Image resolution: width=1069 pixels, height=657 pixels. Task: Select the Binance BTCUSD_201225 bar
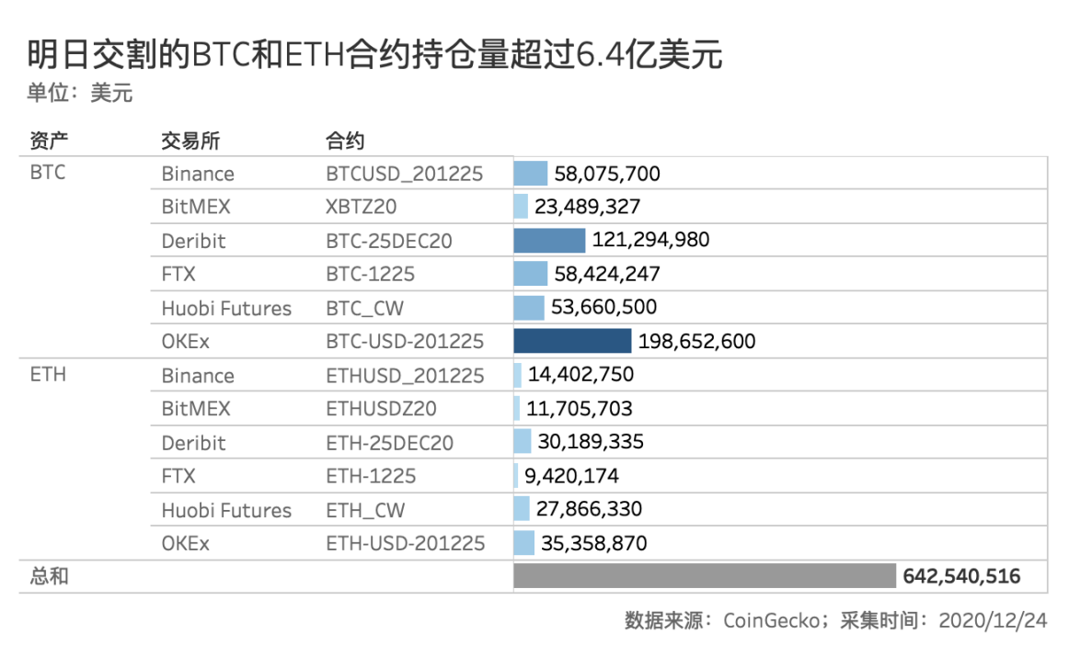tap(531, 174)
